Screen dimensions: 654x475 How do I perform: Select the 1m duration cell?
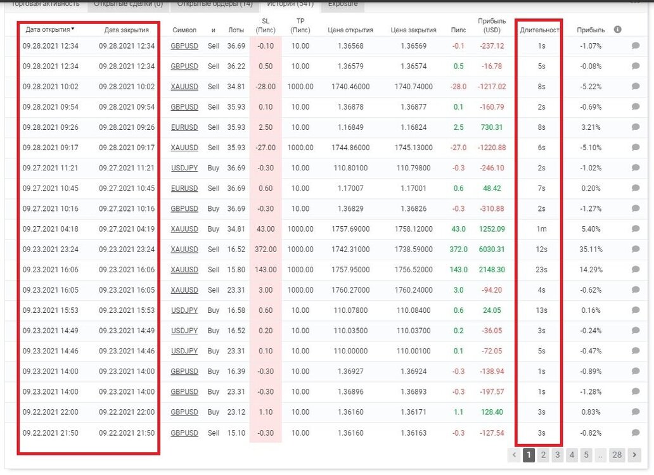coord(541,229)
